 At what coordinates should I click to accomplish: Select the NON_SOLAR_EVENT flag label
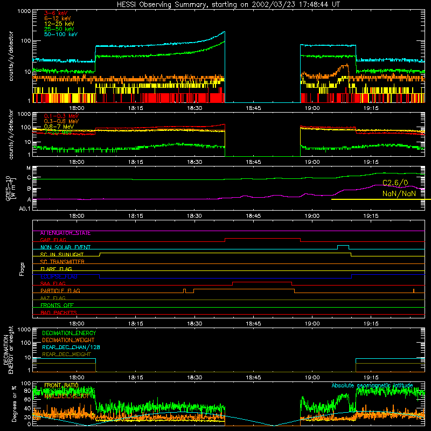[65, 247]
